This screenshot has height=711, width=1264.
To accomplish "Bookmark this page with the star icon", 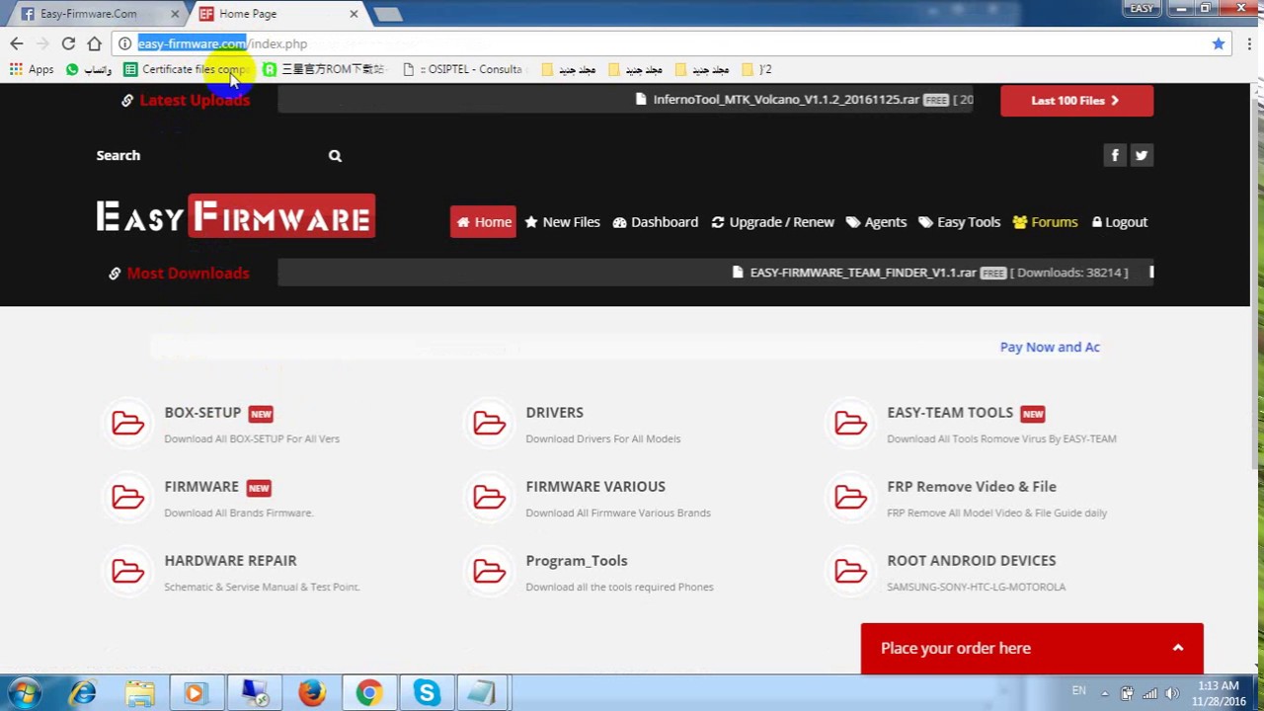I will click(x=1219, y=43).
